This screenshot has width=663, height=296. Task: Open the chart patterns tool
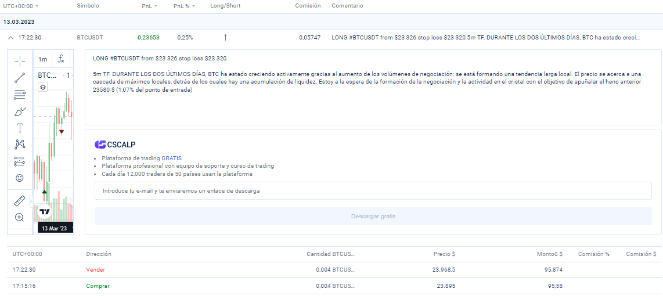click(20, 145)
